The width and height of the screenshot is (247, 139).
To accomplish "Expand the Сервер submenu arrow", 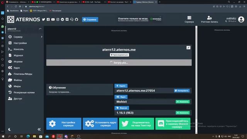I will pos(42,37).
